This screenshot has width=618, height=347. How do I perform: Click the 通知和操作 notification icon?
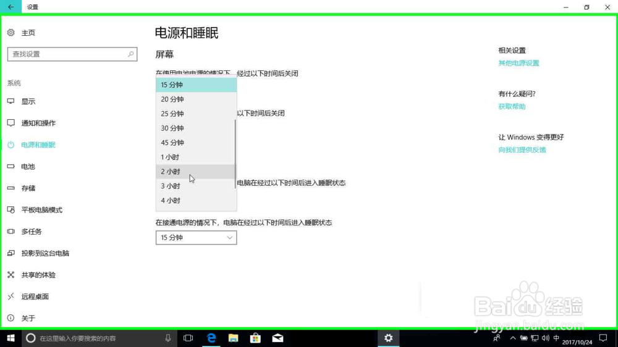[x=11, y=123]
